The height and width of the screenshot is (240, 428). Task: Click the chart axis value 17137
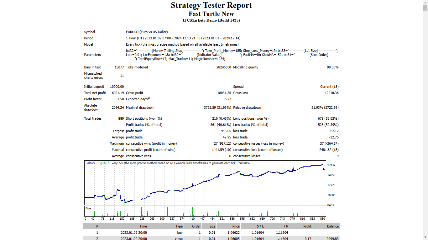click(331, 165)
